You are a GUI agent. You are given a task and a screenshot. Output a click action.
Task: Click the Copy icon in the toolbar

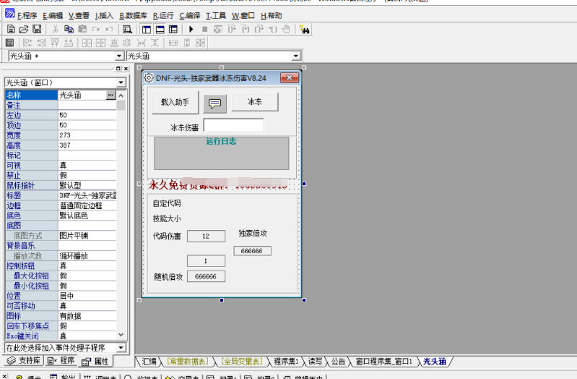69,29
